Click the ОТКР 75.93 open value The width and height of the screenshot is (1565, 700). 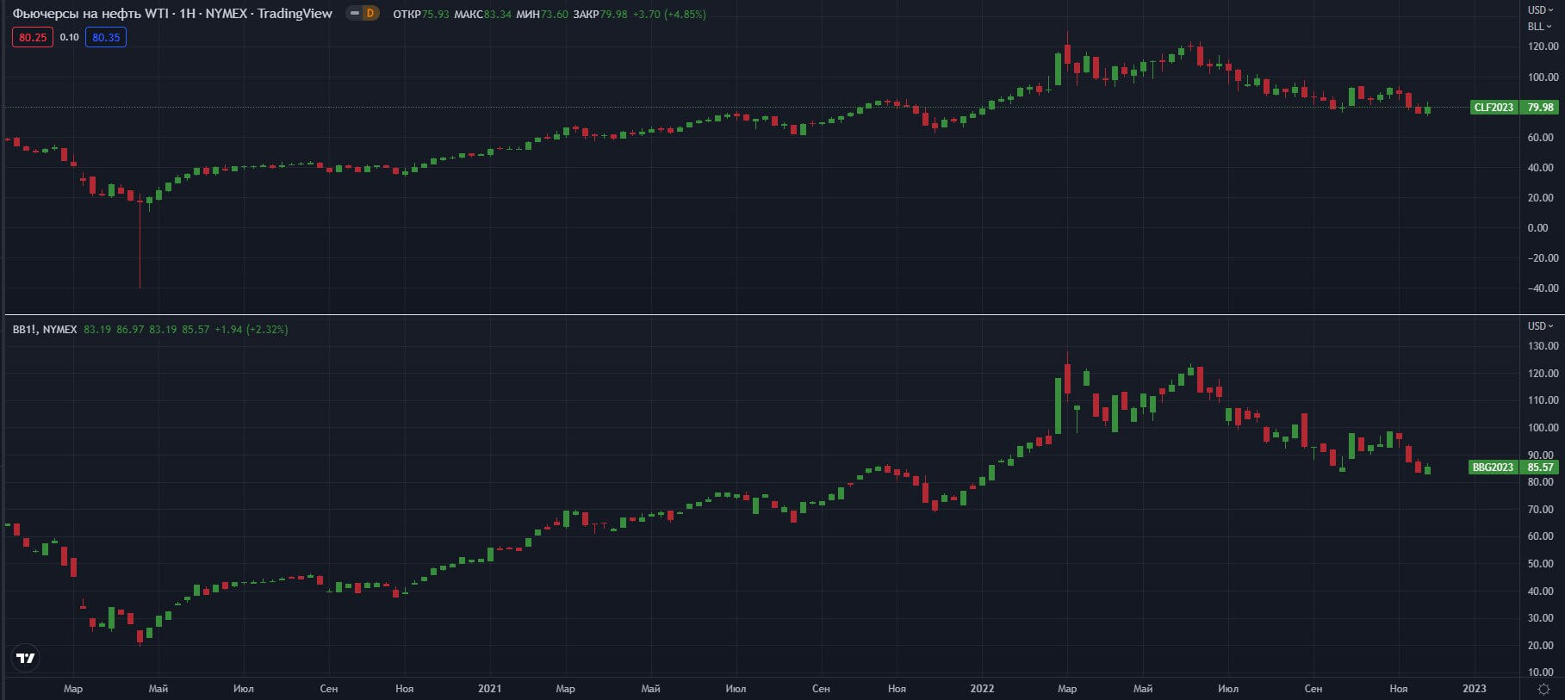pyautogui.click(x=421, y=14)
